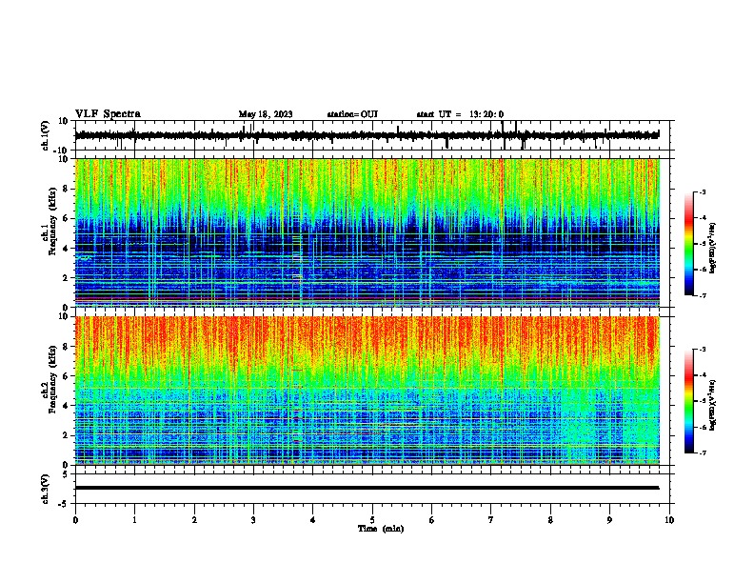Click the time axis tick label "1"
Viewport: 754px width, 583px height.
click(x=134, y=520)
